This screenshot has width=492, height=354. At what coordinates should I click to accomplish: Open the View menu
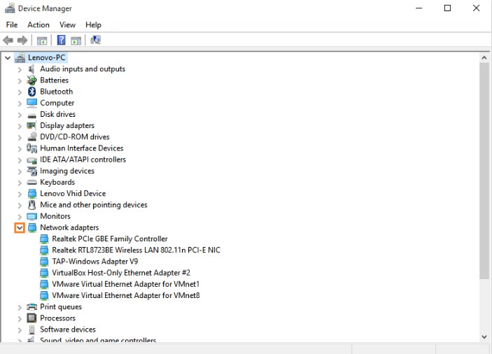click(67, 24)
